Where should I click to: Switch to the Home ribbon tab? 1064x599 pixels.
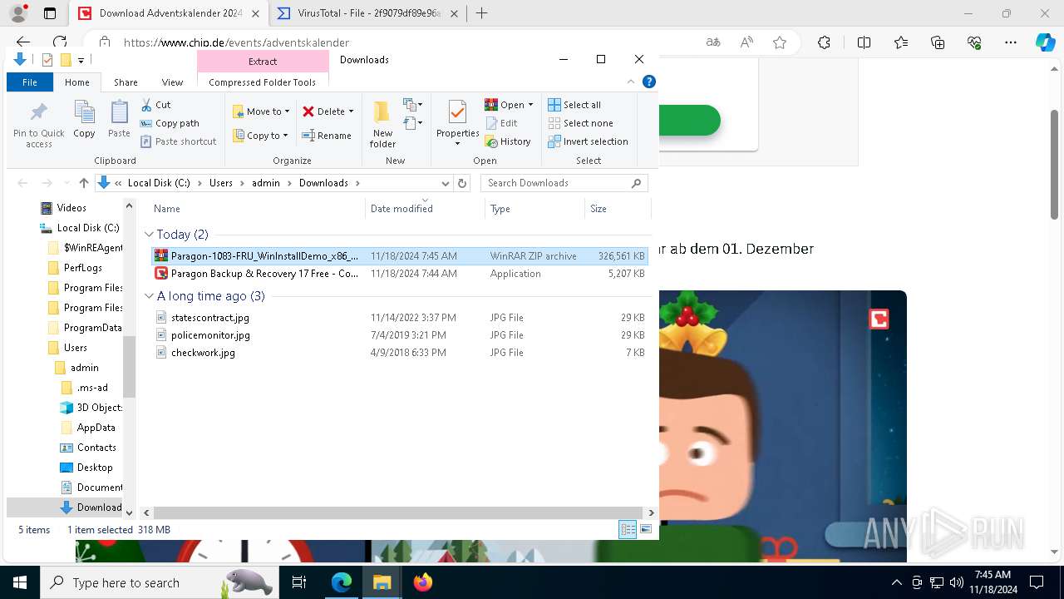pyautogui.click(x=77, y=82)
